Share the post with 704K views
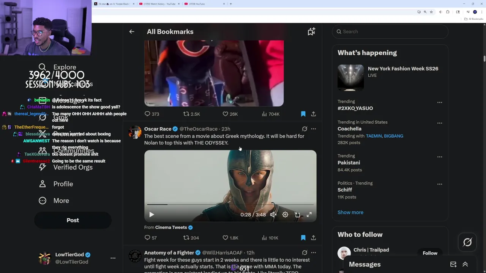The height and width of the screenshot is (273, 486). 313,114
